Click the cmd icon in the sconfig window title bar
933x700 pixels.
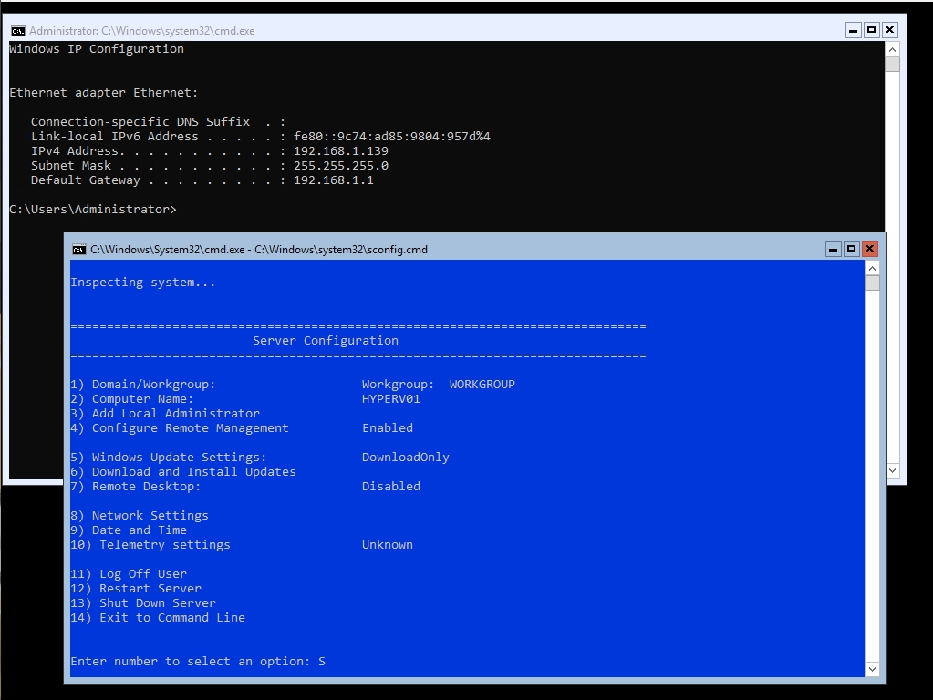point(78,250)
